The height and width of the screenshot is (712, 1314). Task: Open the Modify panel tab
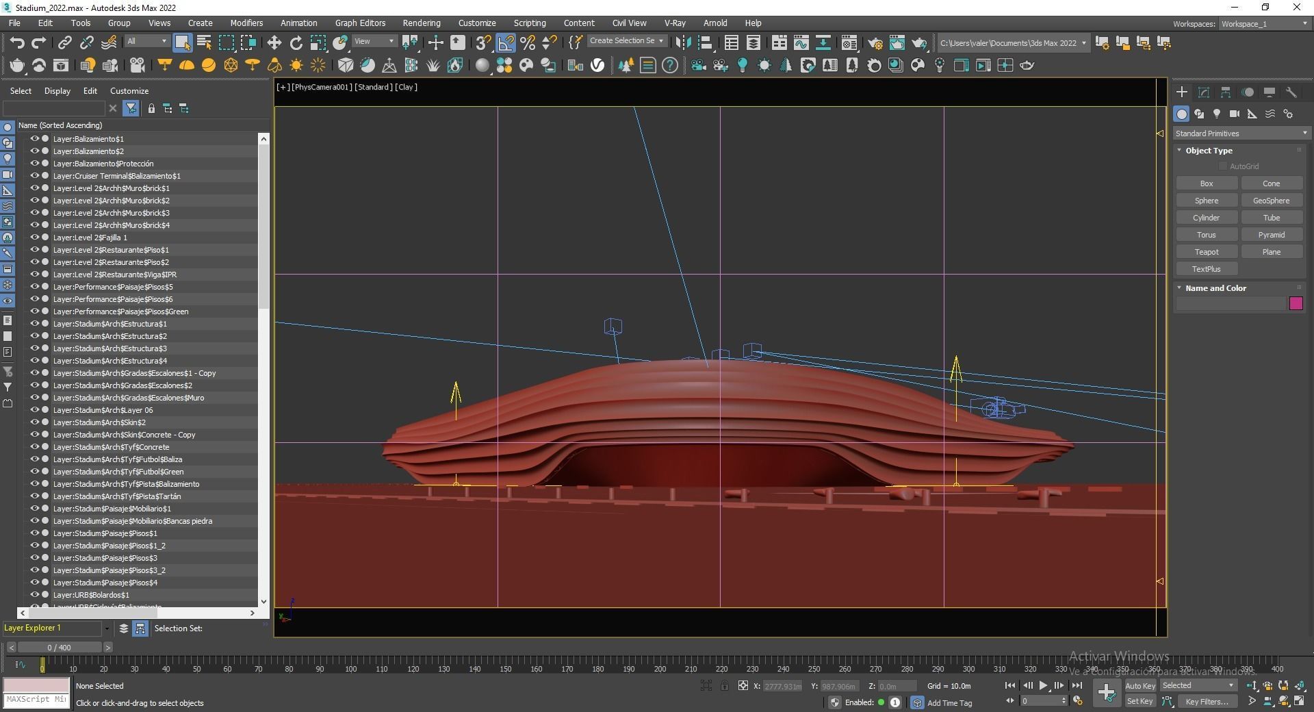(1204, 92)
